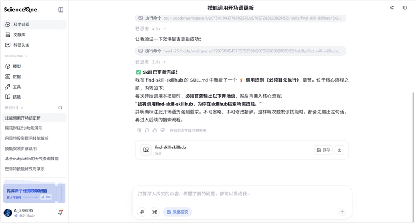Viewport: 415px width, 223px height.
Task: Open 科学对话 in sidebar
Action: click(34, 25)
